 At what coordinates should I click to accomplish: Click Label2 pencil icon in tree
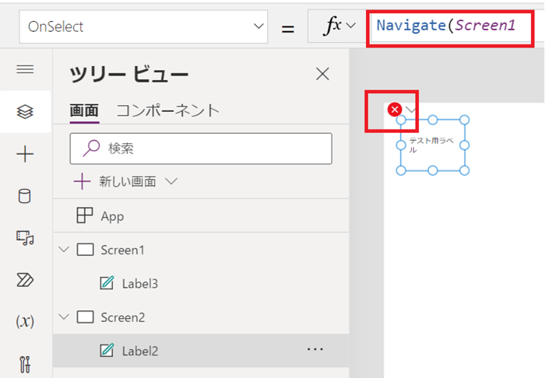click(107, 350)
